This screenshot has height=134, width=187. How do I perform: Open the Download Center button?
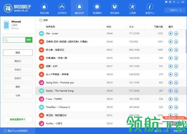[x=175, y=10]
